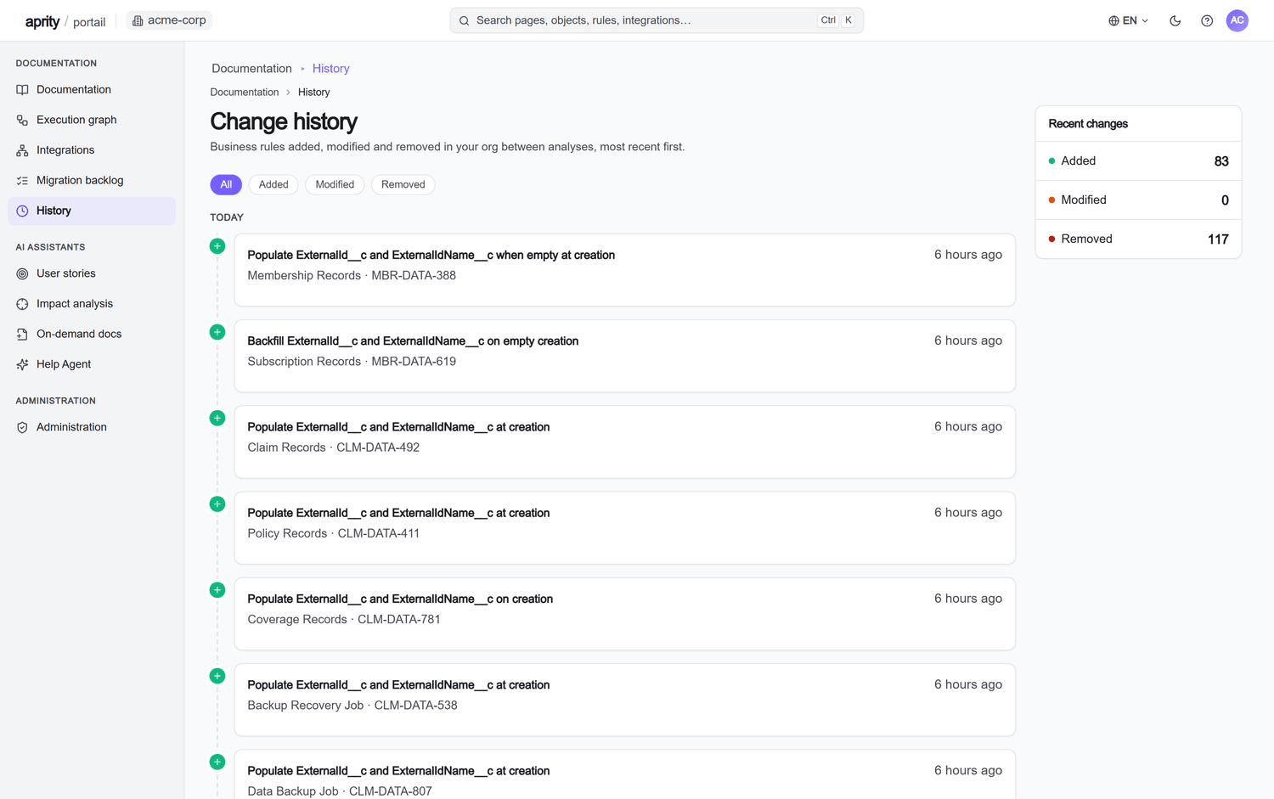Open the help question mark icon
The width and height of the screenshot is (1274, 799).
click(x=1207, y=20)
